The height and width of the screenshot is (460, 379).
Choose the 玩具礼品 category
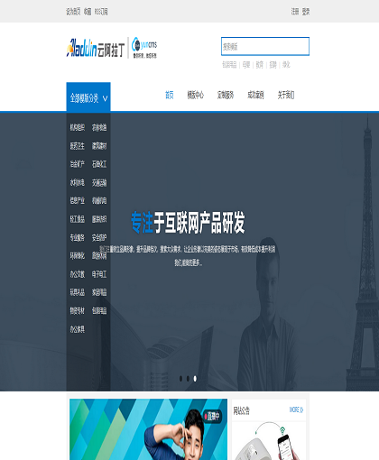(x=78, y=292)
